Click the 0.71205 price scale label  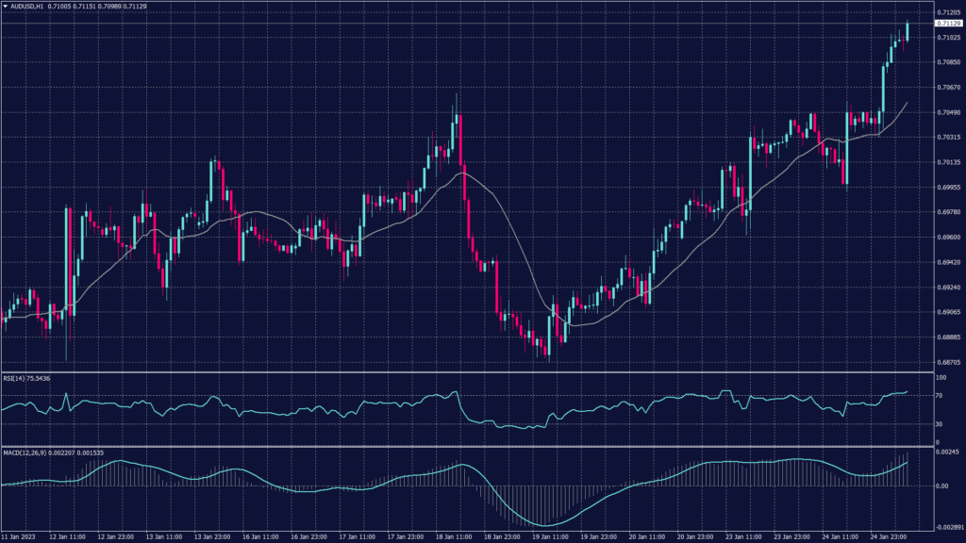948,12
